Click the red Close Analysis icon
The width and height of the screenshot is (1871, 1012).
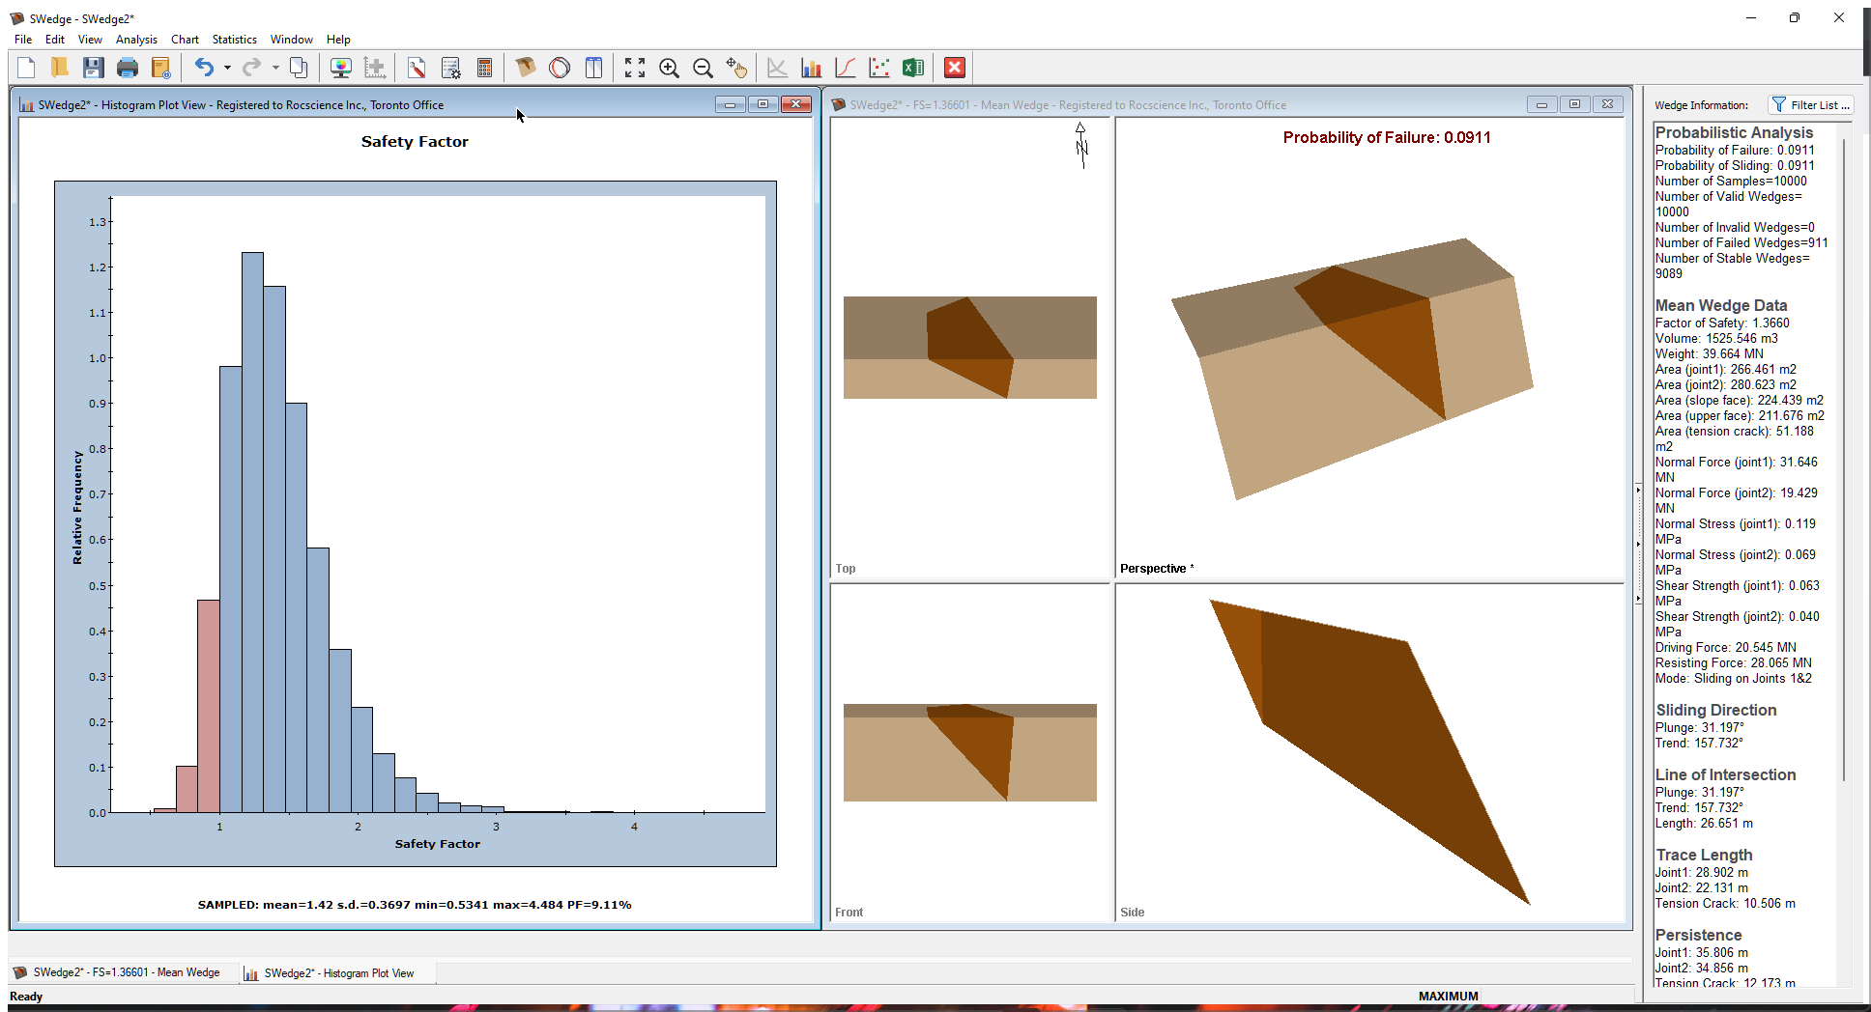tap(955, 68)
